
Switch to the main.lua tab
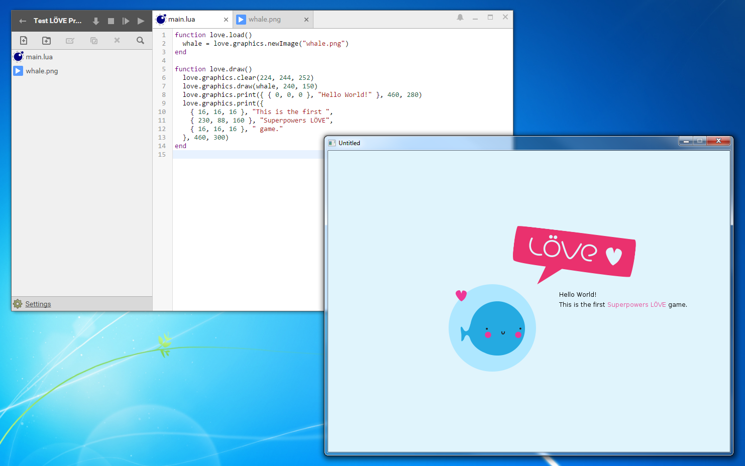click(x=192, y=20)
